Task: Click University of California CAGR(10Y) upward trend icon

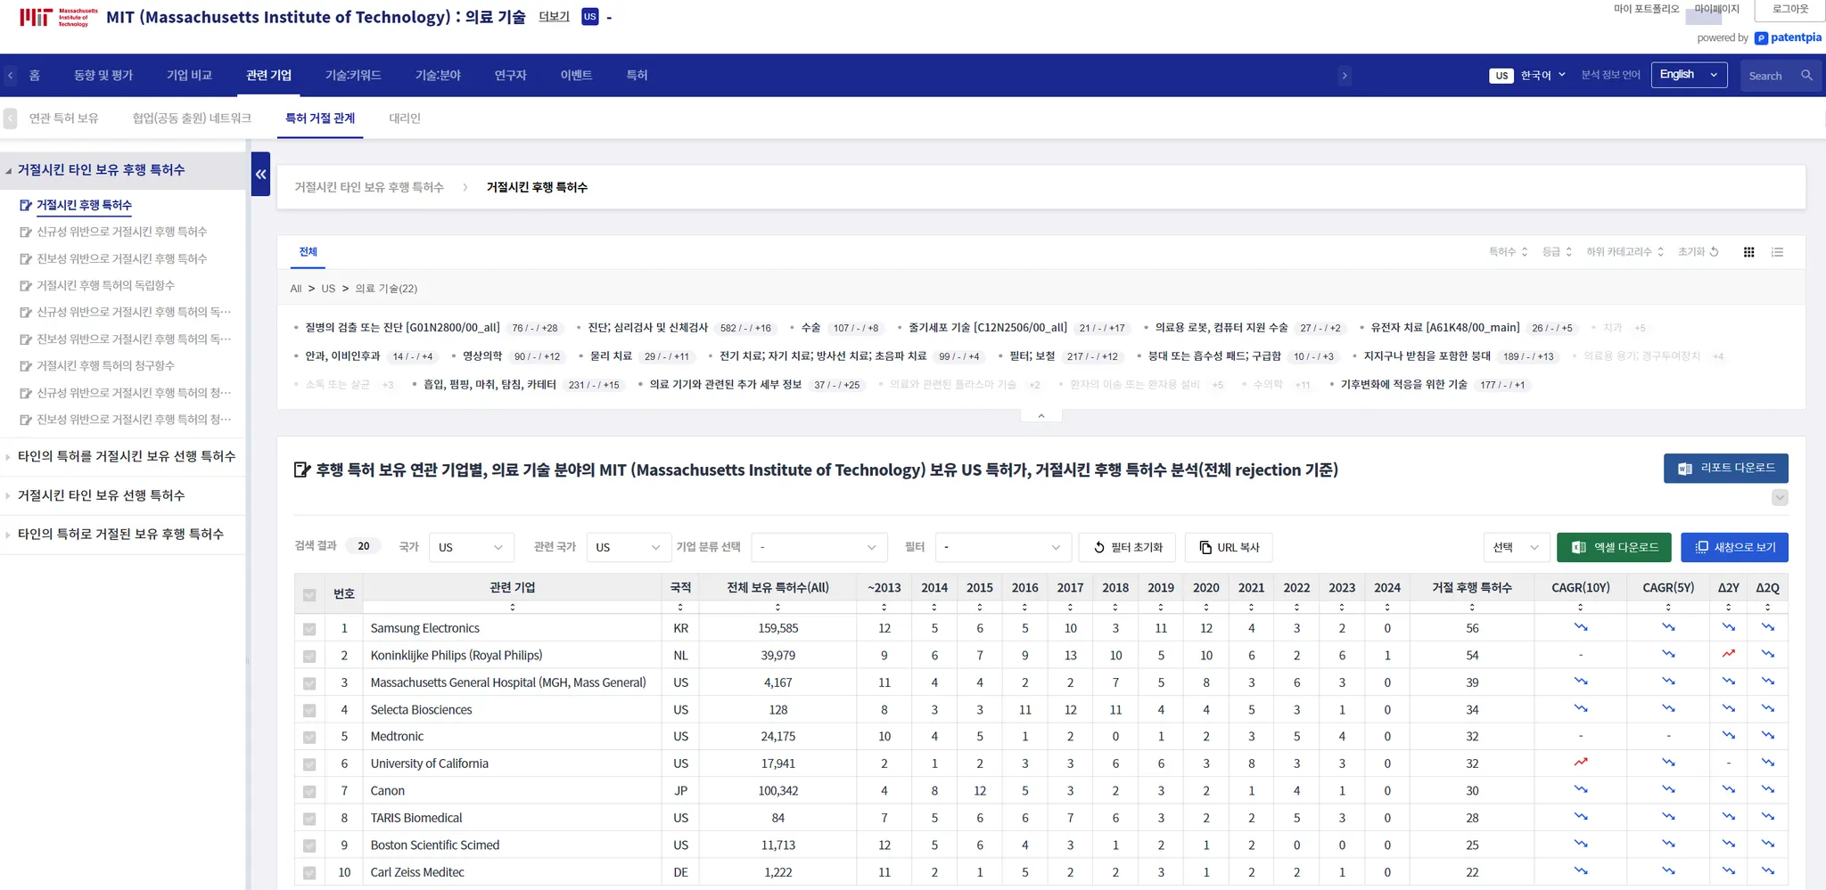Action: pyautogui.click(x=1581, y=763)
